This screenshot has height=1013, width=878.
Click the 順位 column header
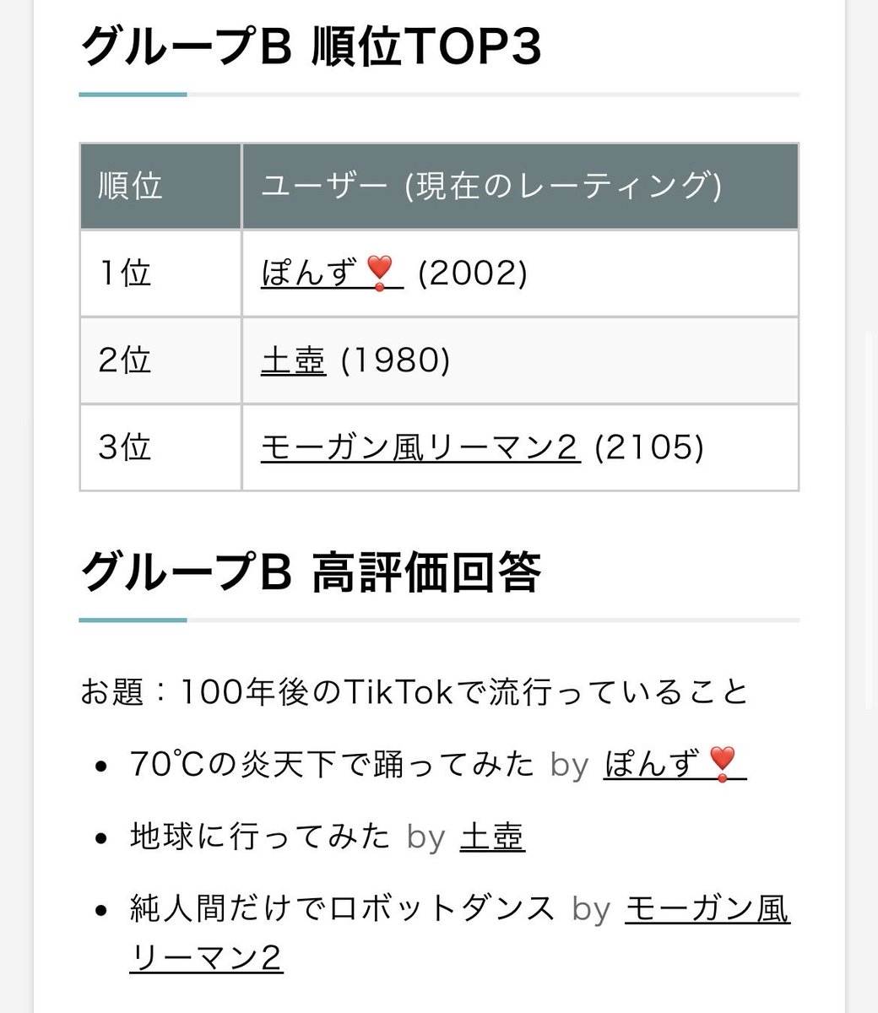click(x=160, y=186)
